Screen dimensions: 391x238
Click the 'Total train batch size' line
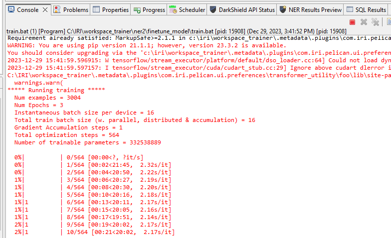[135, 120]
